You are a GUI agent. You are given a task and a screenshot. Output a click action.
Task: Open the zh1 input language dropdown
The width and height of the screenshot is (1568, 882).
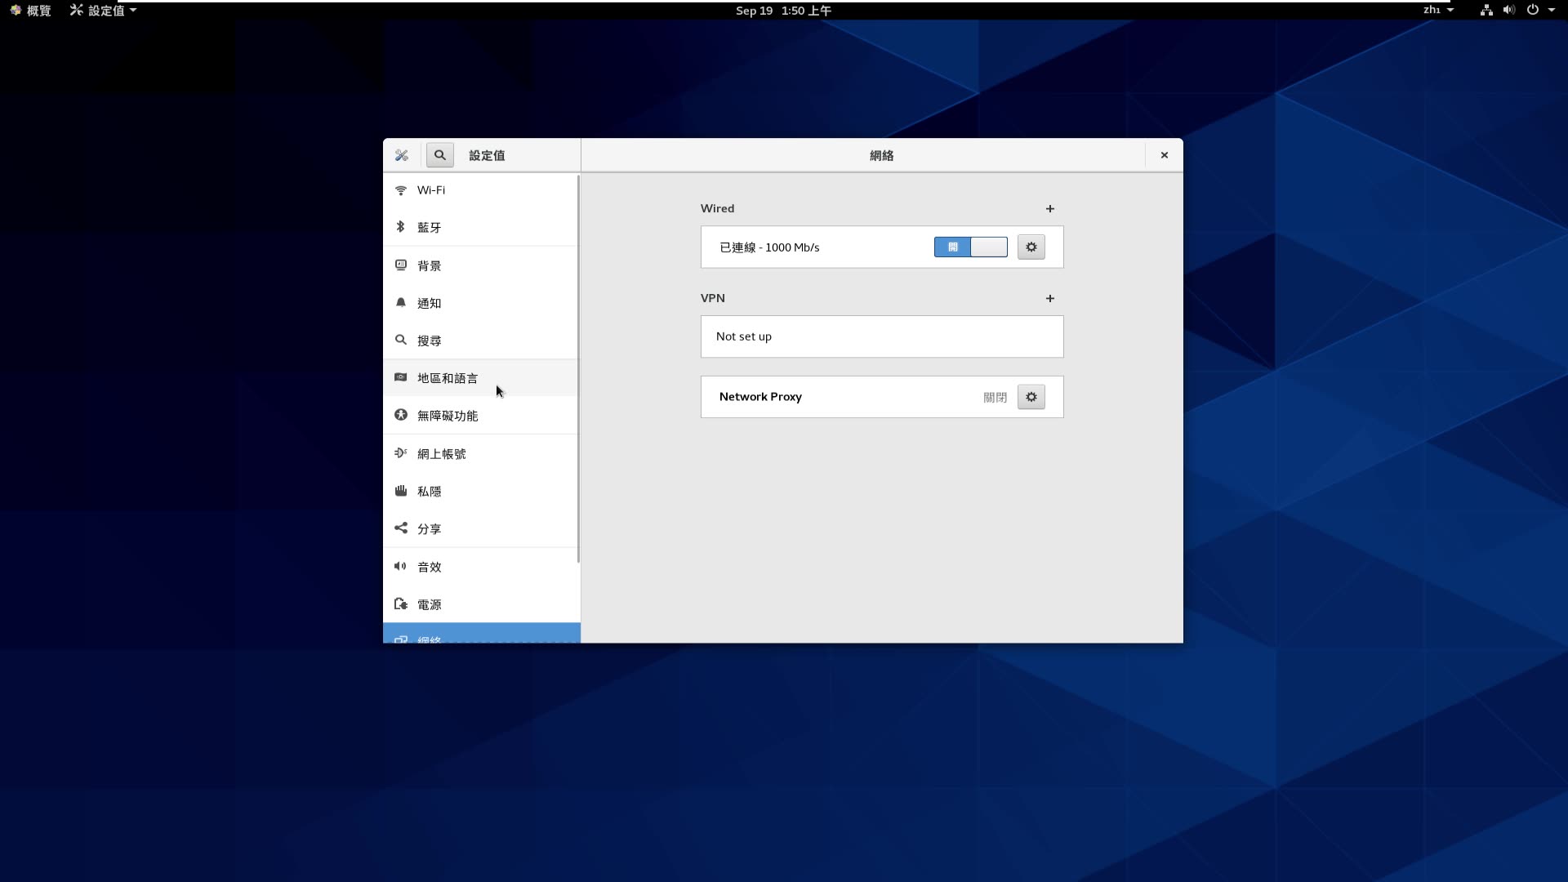pyautogui.click(x=1438, y=10)
